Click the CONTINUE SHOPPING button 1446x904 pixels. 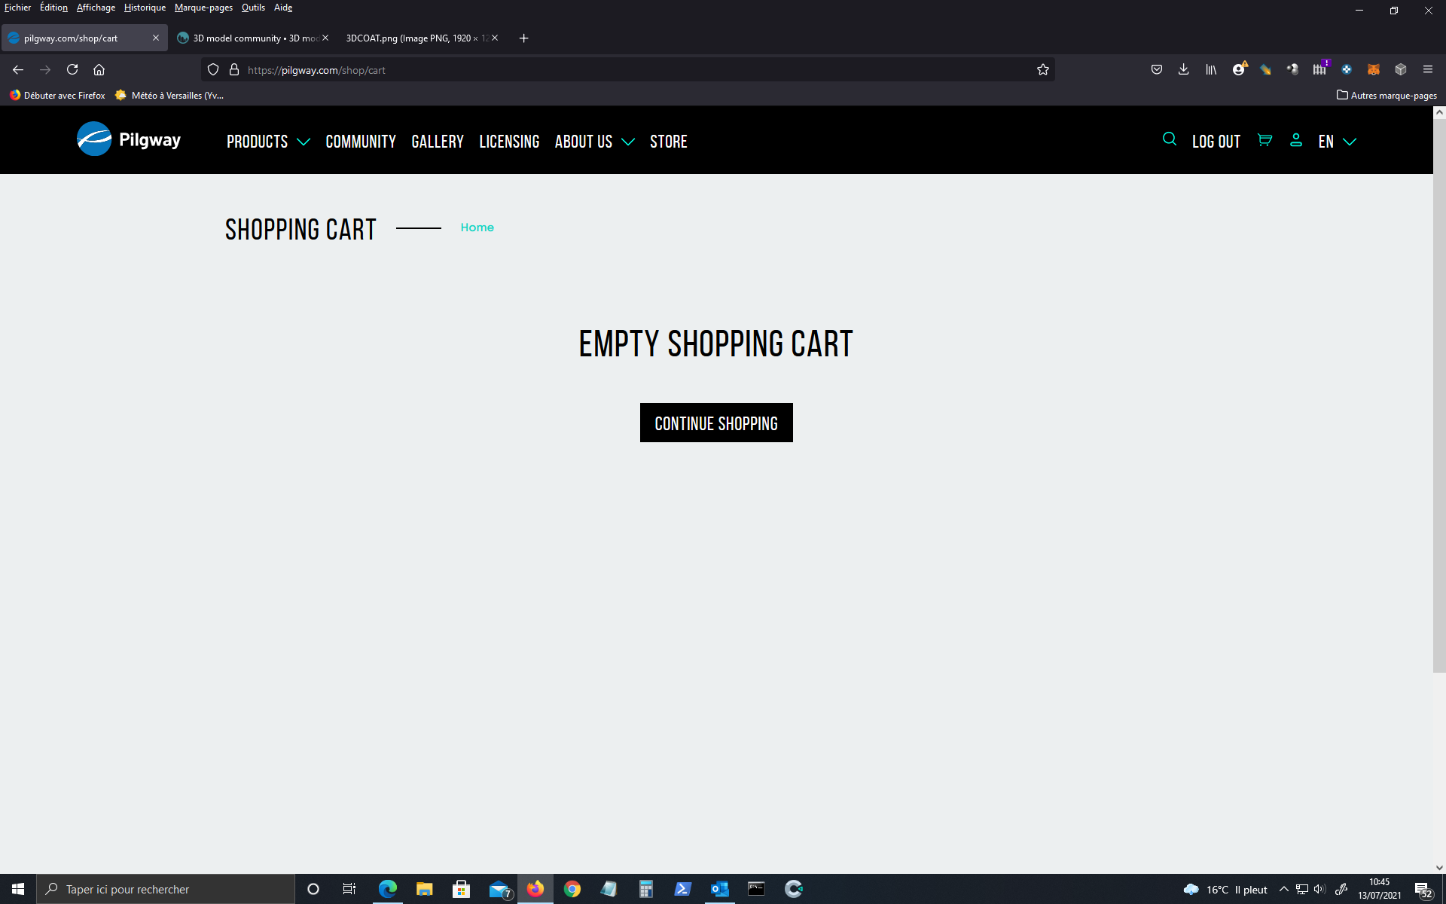(715, 423)
